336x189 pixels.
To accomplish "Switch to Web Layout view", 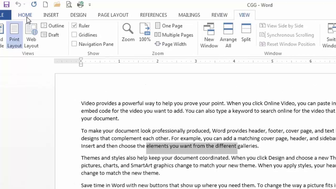I will 31,36.
